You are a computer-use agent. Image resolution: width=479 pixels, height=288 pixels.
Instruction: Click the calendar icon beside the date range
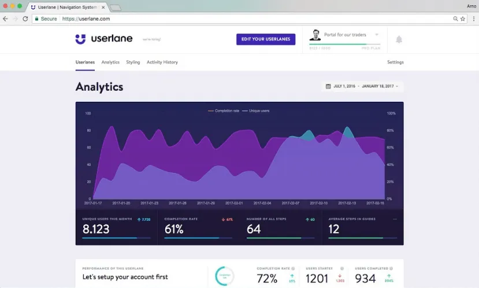pos(328,86)
